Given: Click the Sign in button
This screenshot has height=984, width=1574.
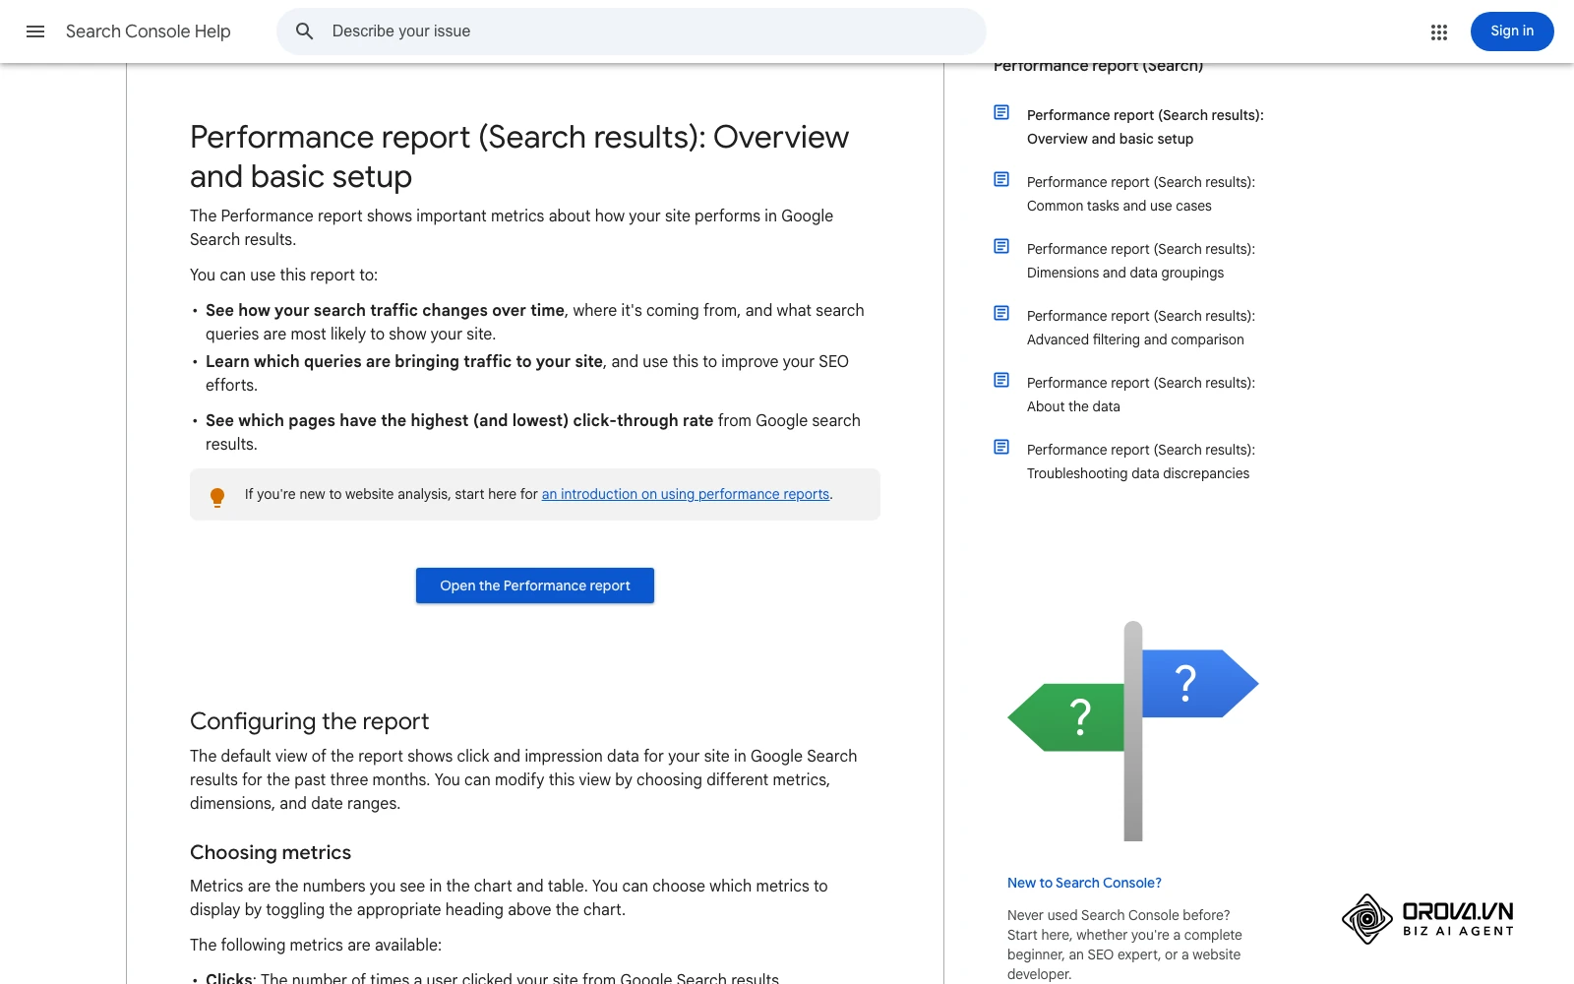Looking at the screenshot, I should point(1512,31).
